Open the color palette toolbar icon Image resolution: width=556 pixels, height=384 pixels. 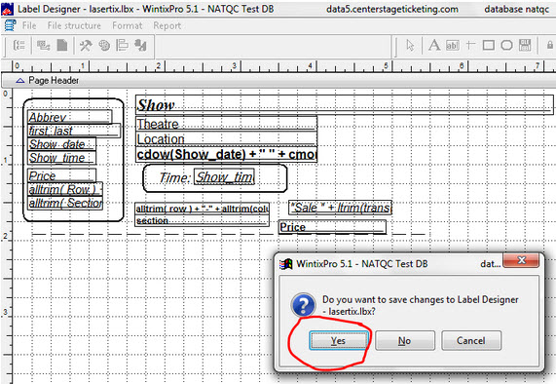tap(104, 46)
